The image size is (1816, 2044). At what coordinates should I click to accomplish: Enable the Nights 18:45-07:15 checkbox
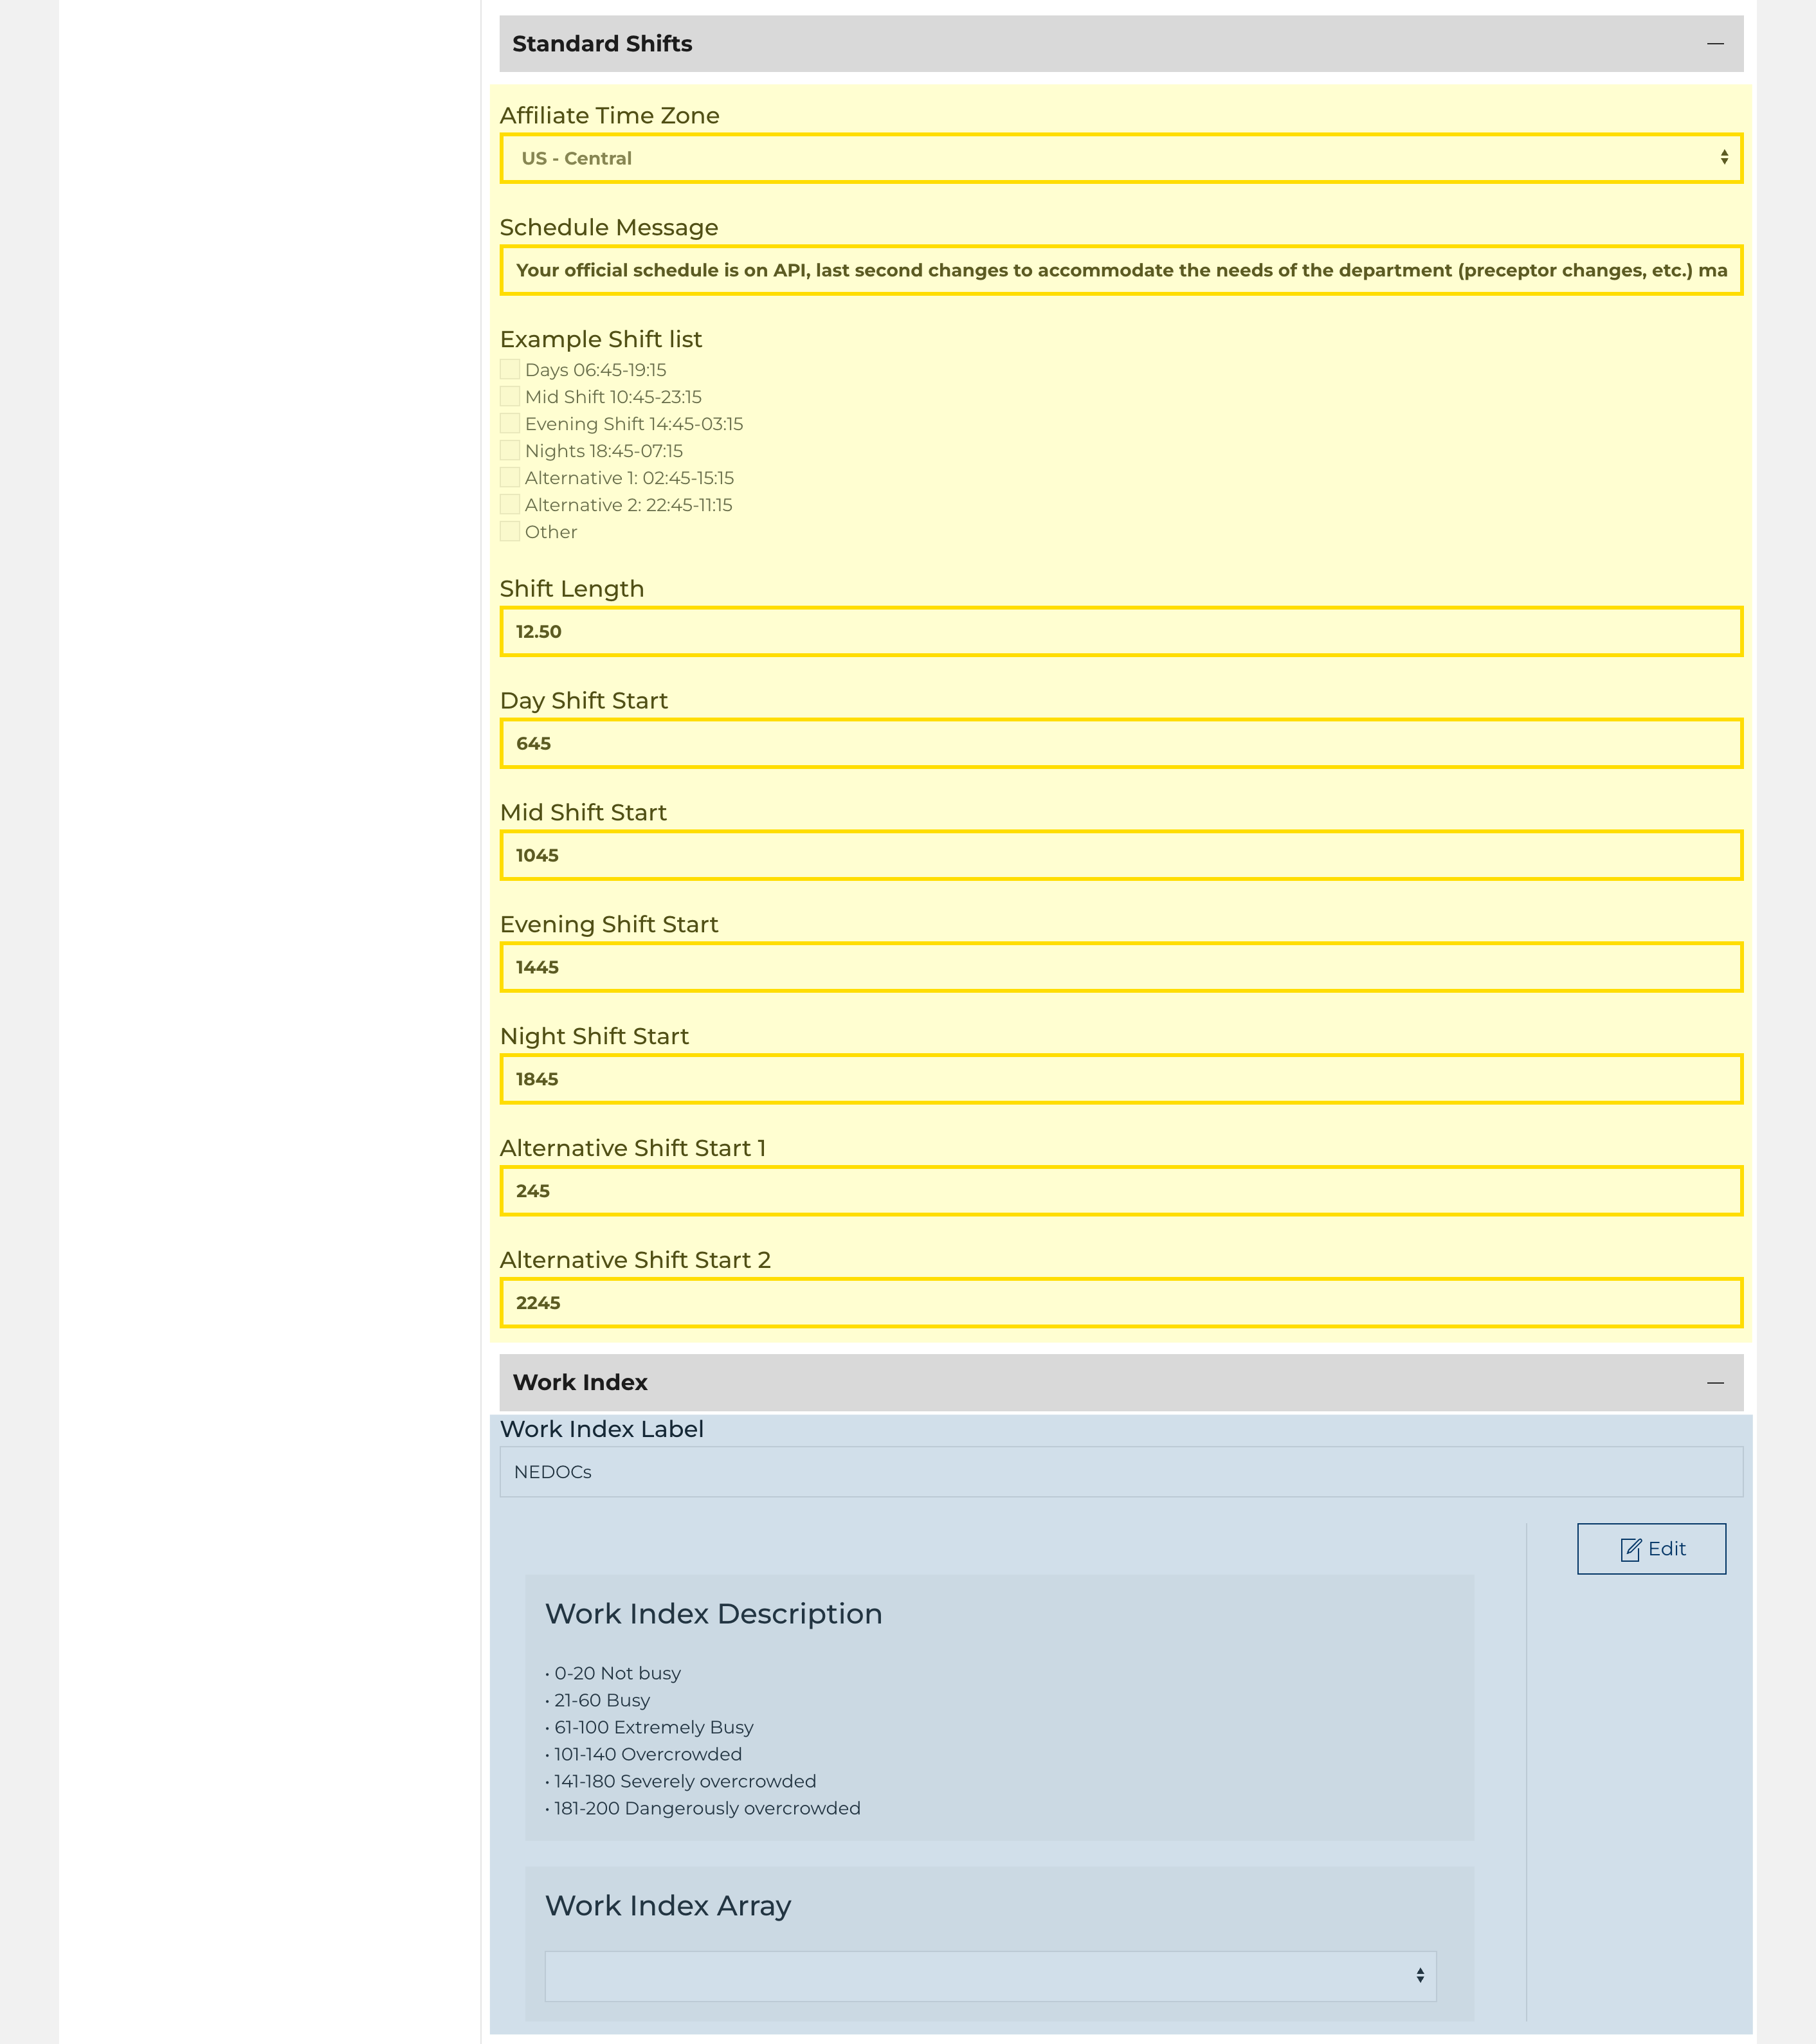pos(510,451)
